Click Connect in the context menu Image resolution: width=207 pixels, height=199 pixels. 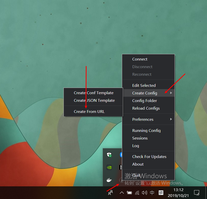(x=140, y=59)
